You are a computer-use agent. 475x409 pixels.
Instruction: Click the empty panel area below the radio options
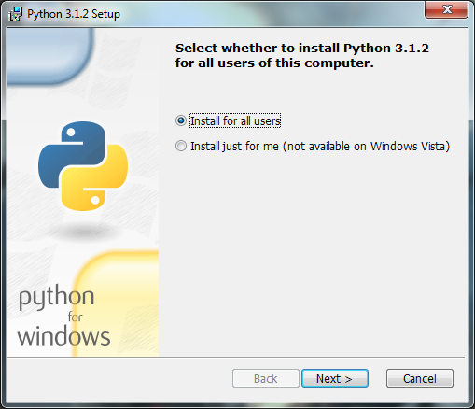coord(313,252)
